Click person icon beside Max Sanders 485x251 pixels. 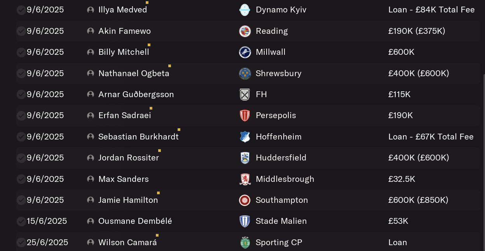coord(91,179)
